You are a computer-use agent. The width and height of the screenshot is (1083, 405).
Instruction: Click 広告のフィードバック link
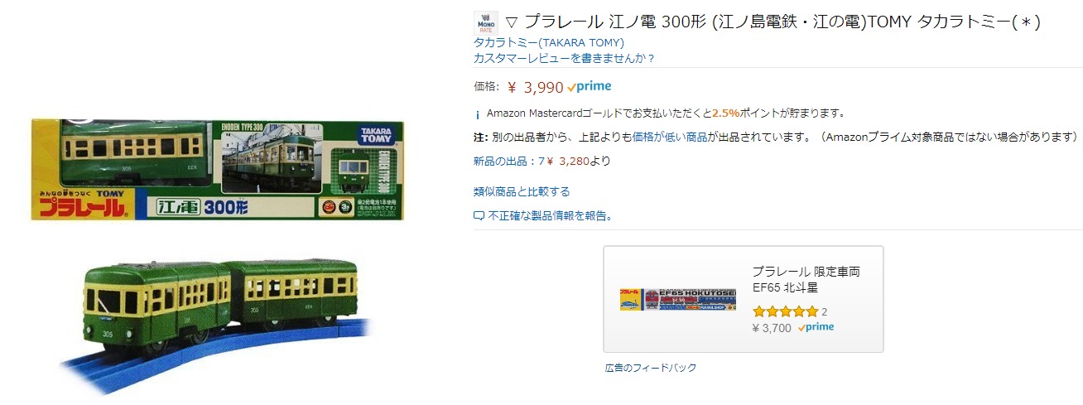[x=650, y=368]
